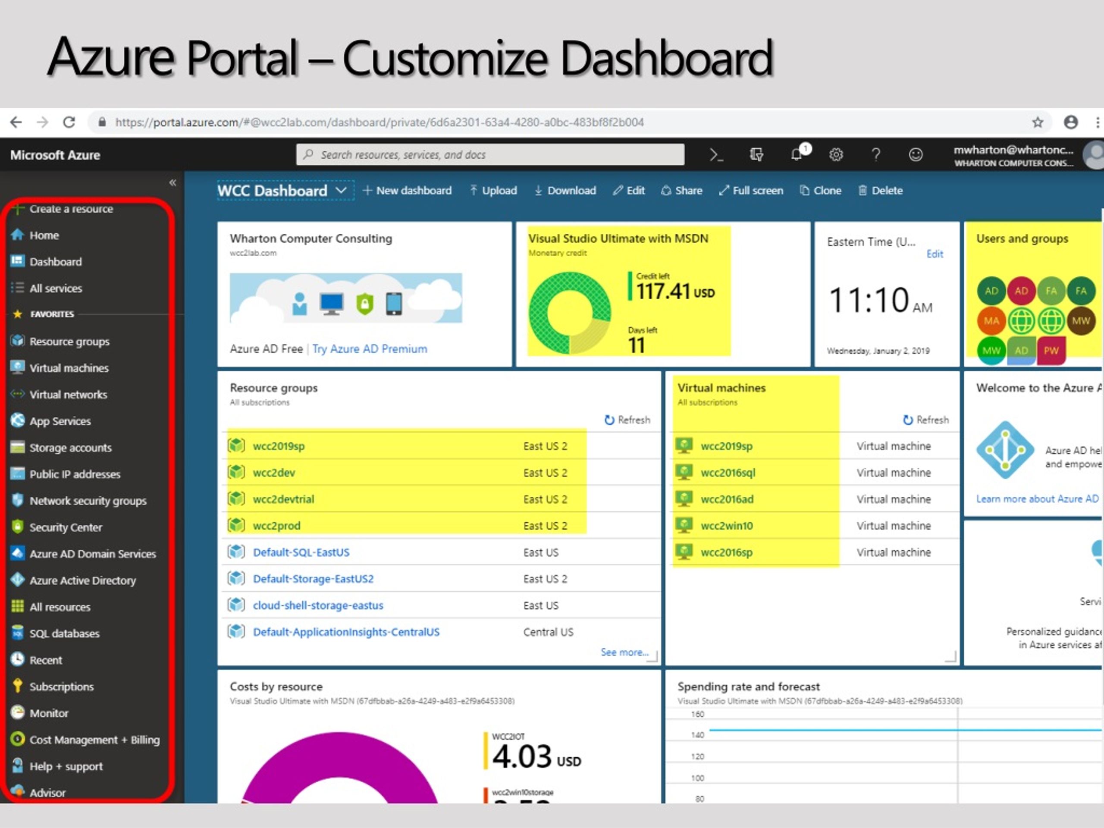Refresh the Resource groups tile
This screenshot has width=1104, height=828.
(x=627, y=420)
